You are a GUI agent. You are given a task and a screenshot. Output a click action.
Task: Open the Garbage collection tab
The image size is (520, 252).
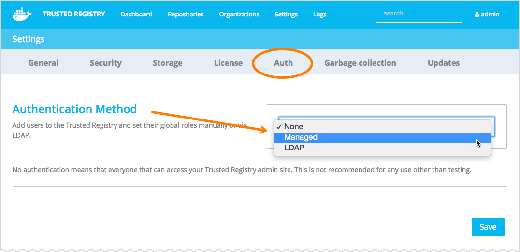pyautogui.click(x=360, y=63)
